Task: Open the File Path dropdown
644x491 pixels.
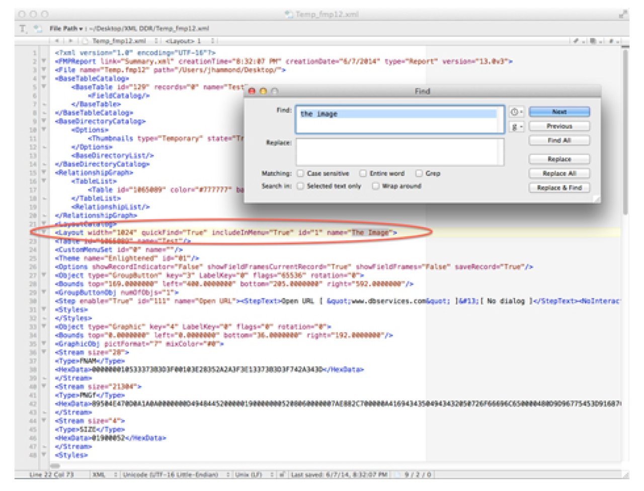Action: point(66,29)
